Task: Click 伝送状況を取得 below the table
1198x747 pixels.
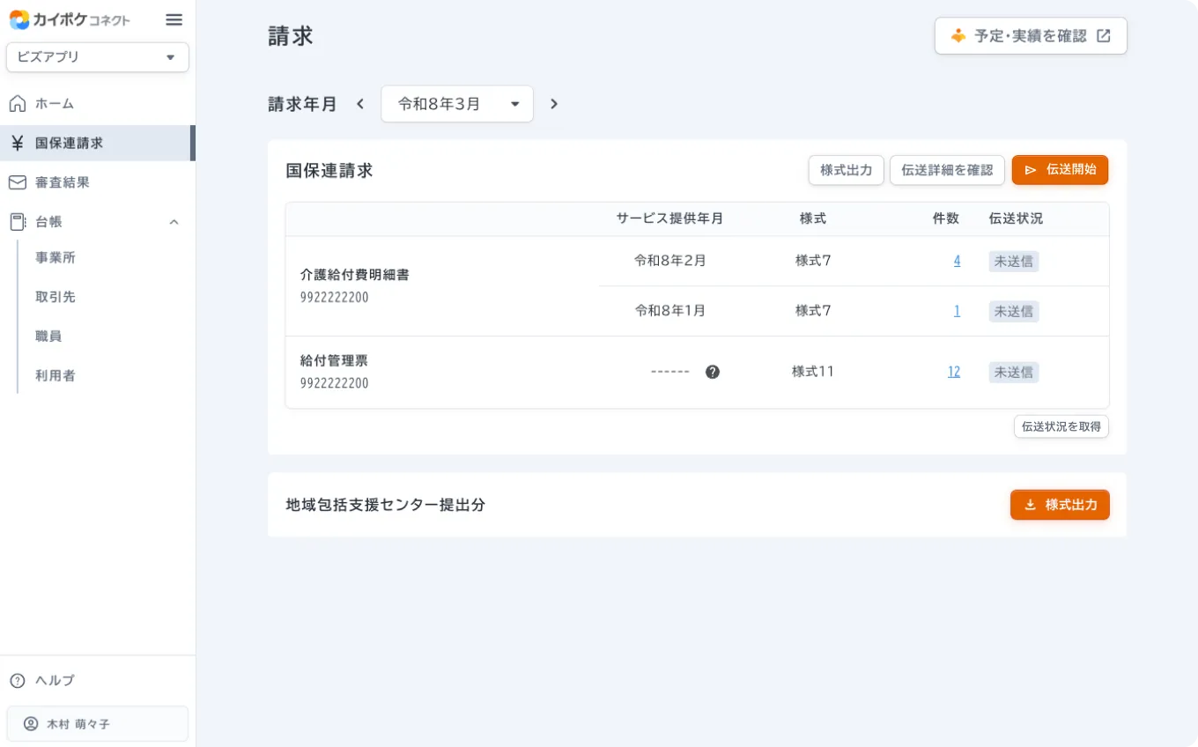Action: pyautogui.click(x=1061, y=426)
